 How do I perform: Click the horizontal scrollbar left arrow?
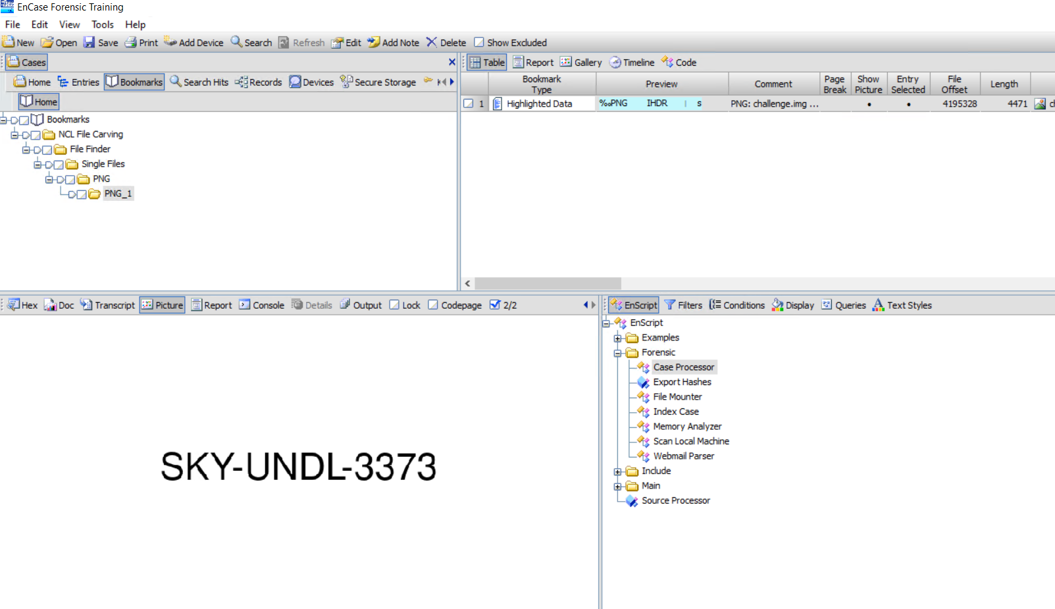click(x=467, y=284)
